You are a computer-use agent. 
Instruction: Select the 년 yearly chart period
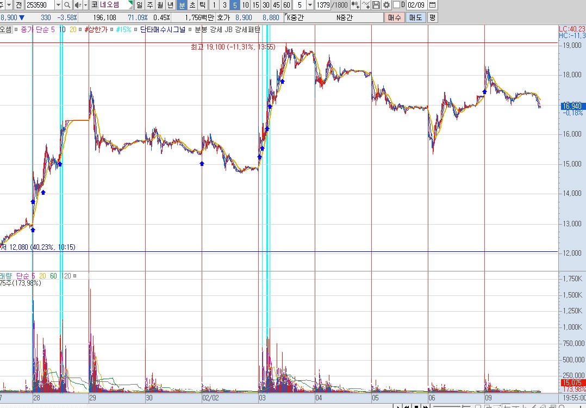[x=171, y=5]
